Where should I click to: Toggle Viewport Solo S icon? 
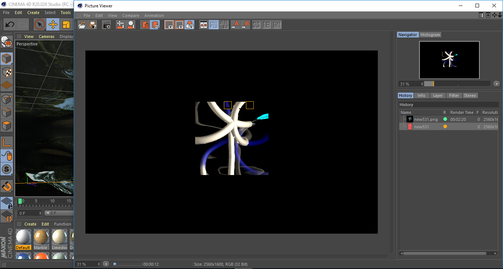click(x=7, y=170)
